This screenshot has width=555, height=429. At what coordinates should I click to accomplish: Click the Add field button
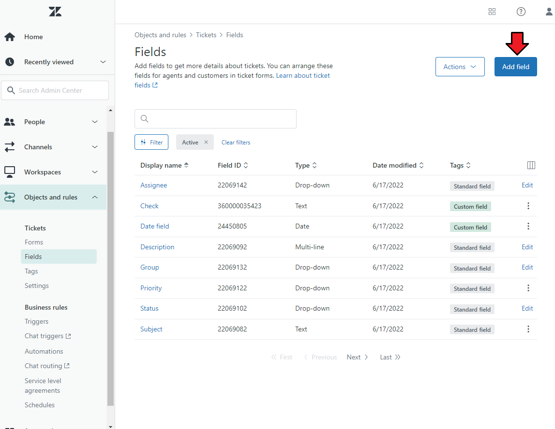coord(515,67)
